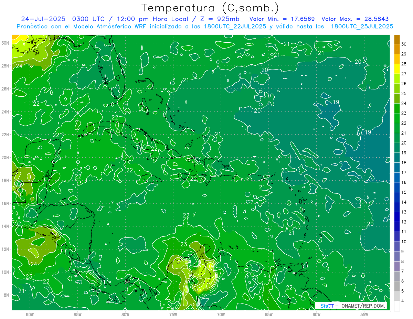Click the white bottom swatch of color scale

(x=397, y=306)
